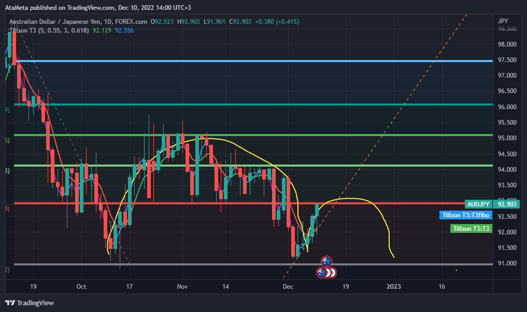527x312 pixels.
Task: Click the 97.500 price axis label
Action: point(507,60)
